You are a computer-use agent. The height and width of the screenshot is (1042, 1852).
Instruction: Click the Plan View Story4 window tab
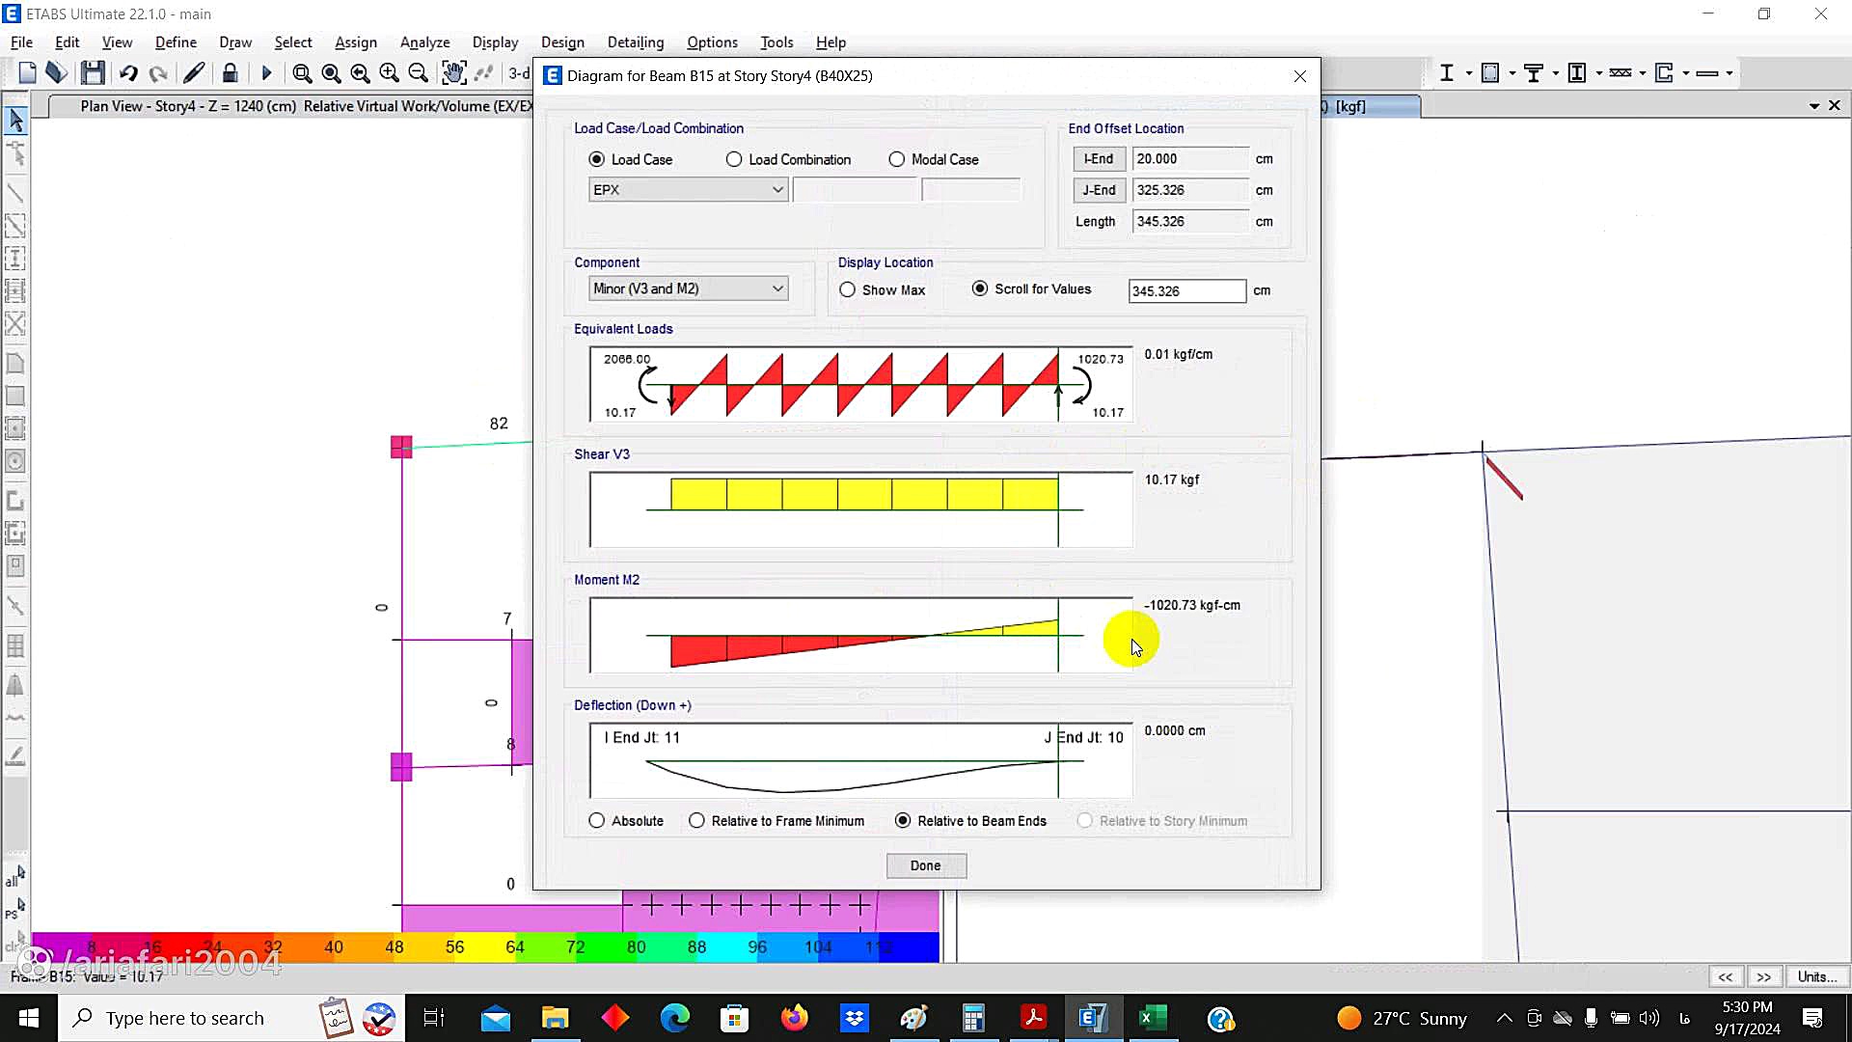click(x=289, y=106)
